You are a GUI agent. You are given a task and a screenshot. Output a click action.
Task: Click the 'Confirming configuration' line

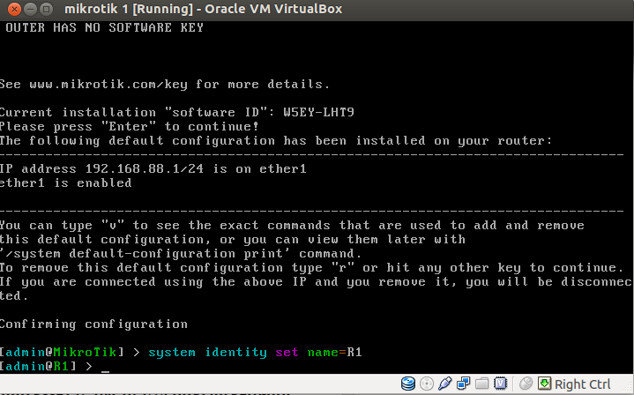(x=93, y=324)
